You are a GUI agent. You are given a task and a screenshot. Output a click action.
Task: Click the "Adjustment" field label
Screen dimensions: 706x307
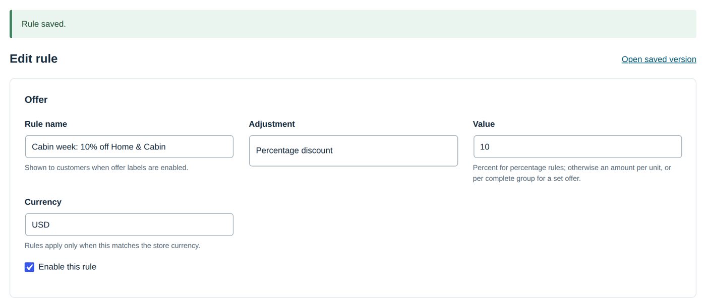pos(272,124)
